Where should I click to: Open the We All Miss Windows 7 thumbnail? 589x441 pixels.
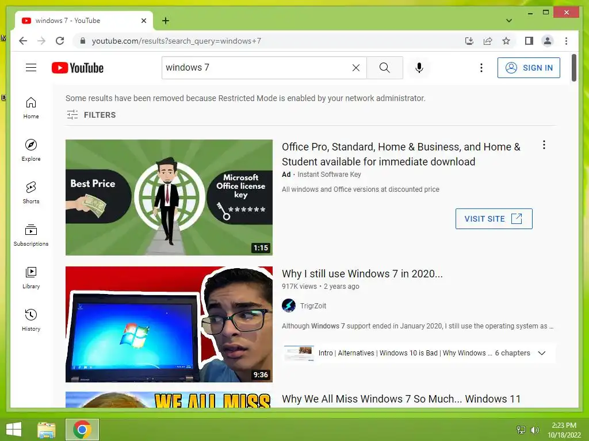(169, 400)
